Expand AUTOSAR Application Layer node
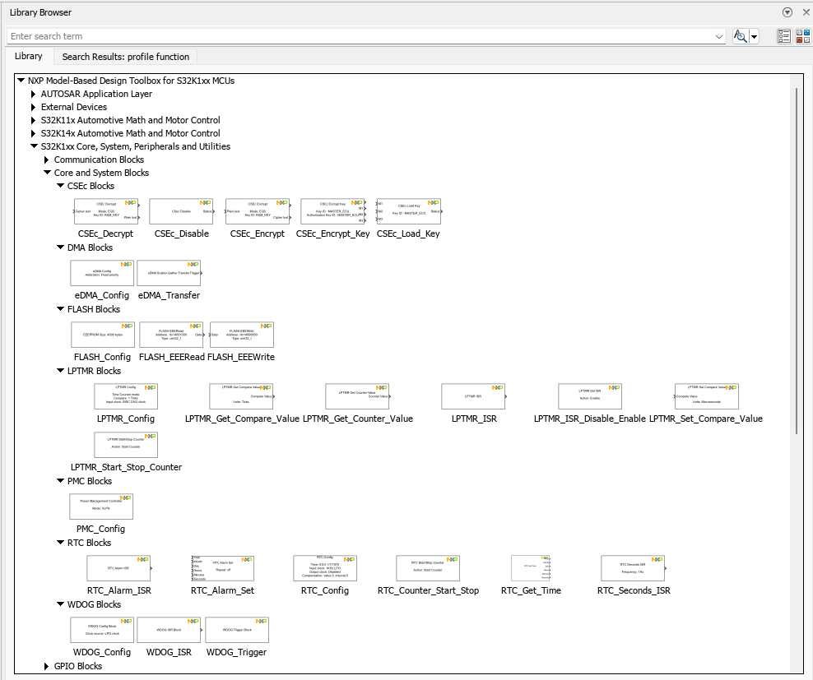This screenshot has width=813, height=680. point(33,94)
